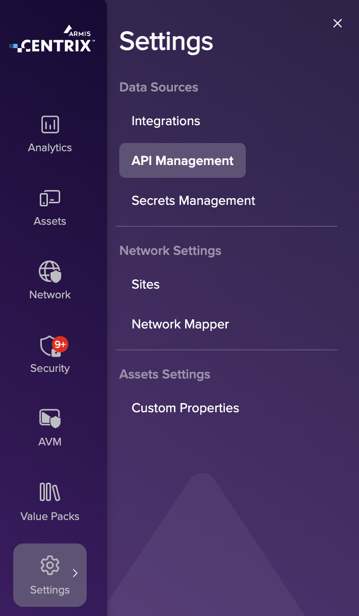
Task: Open Sites under Network Settings
Action: (x=145, y=285)
